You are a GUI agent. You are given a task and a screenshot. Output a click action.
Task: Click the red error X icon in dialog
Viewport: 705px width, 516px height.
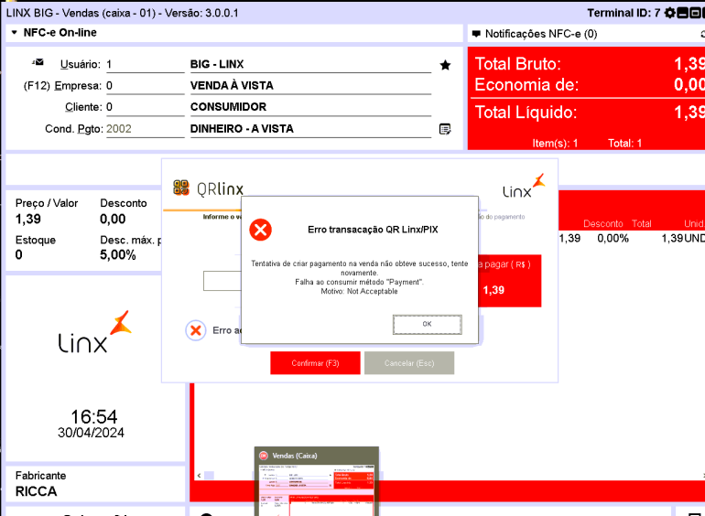[x=260, y=230]
